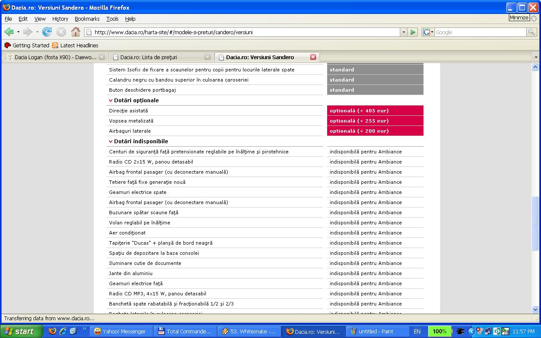Click the scrollbar down arrow
Screen dimensions: 541x338
(x=536, y=310)
